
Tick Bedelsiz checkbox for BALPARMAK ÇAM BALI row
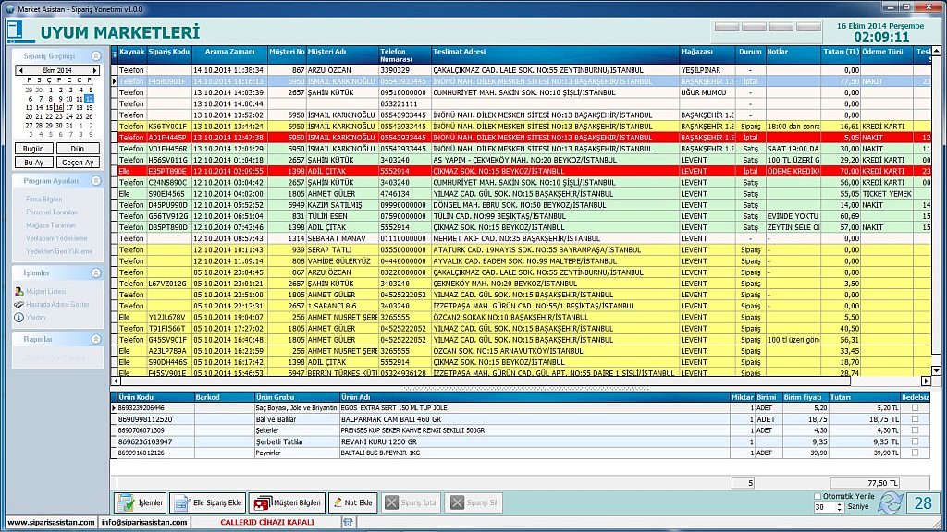915,419
